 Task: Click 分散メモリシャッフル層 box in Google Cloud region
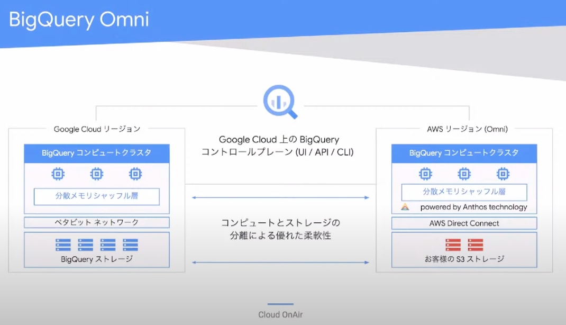coord(97,196)
